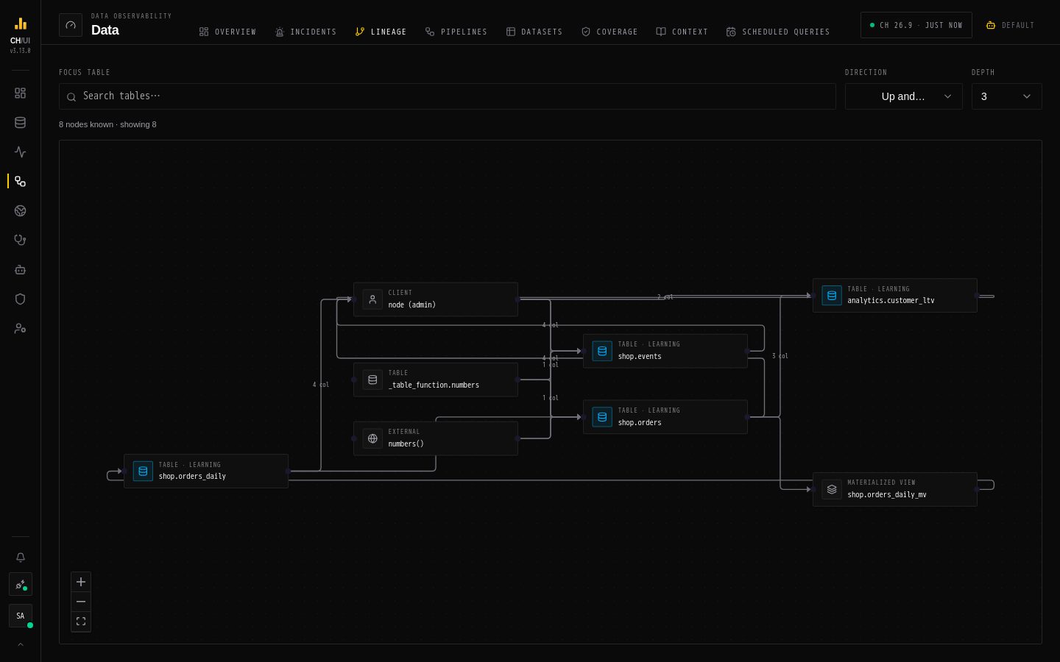Switch to the Overview tab
The width and height of the screenshot is (1060, 662).
[227, 32]
